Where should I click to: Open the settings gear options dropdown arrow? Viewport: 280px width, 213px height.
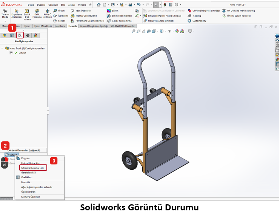181,5
